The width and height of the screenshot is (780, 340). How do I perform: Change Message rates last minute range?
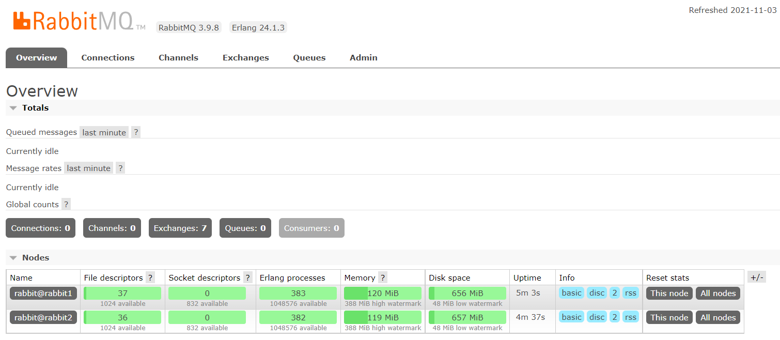tap(88, 168)
